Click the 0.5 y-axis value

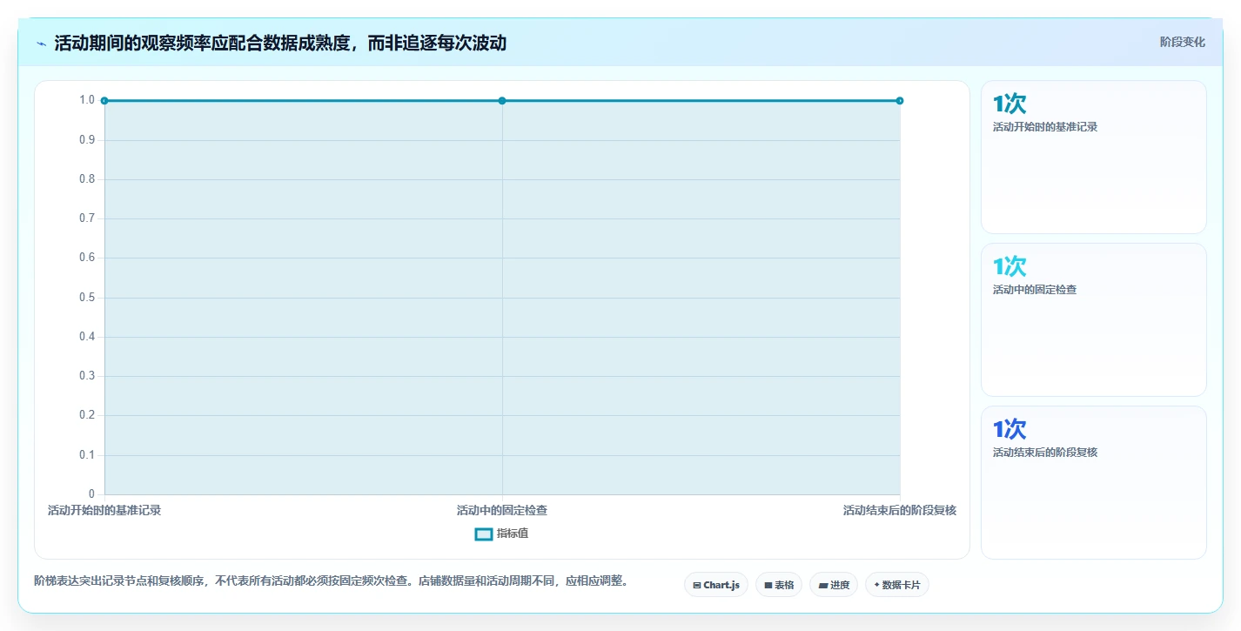[87, 298]
